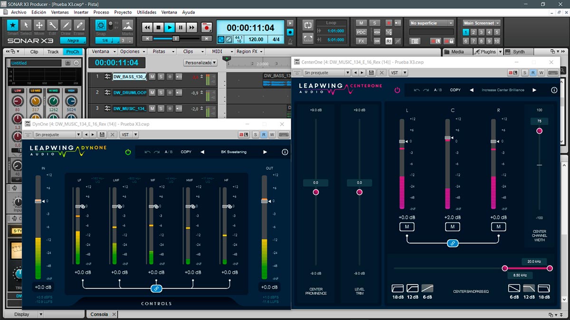Click the Center Prominence slider knob
The height and width of the screenshot is (320, 570).
(316, 192)
